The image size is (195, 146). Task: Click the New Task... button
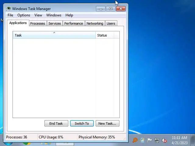(x=108, y=123)
